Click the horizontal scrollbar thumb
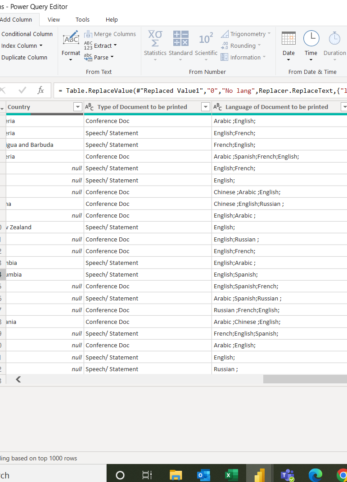 point(305,379)
